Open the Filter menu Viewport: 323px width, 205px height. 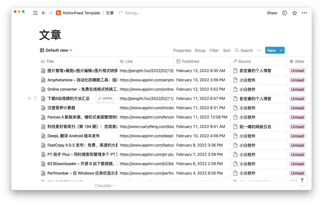click(214, 50)
